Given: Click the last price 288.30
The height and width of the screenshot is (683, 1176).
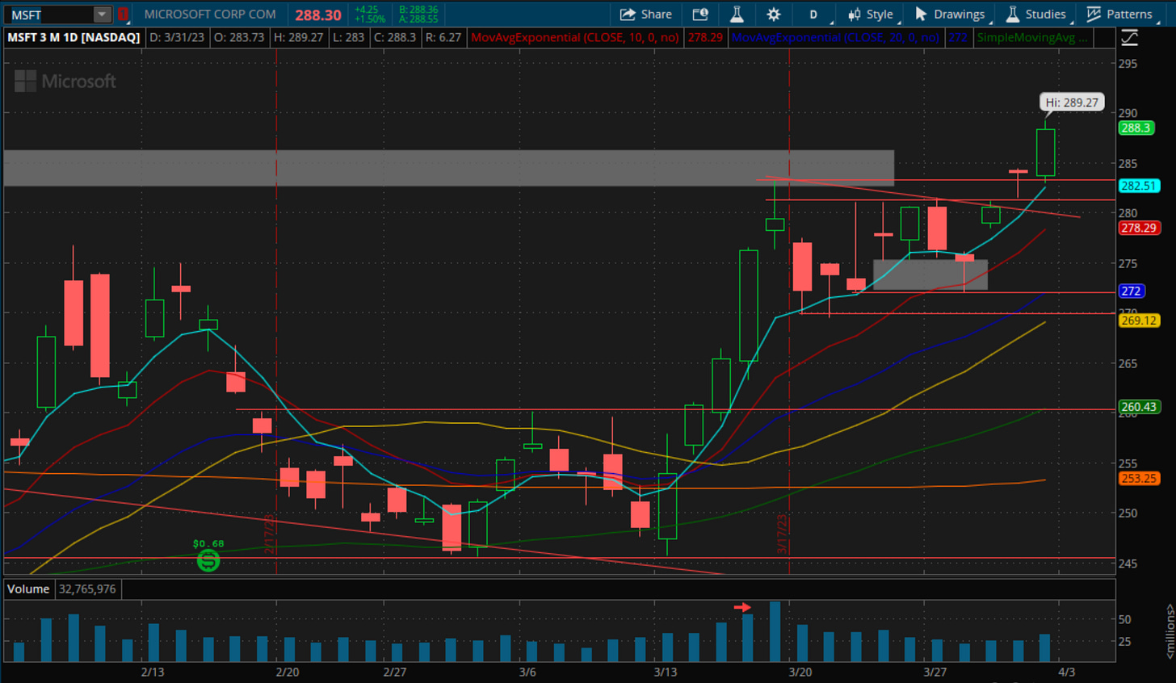Looking at the screenshot, I should tap(318, 15).
